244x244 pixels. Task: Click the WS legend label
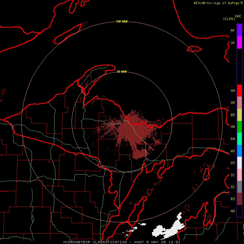[x=233, y=151]
